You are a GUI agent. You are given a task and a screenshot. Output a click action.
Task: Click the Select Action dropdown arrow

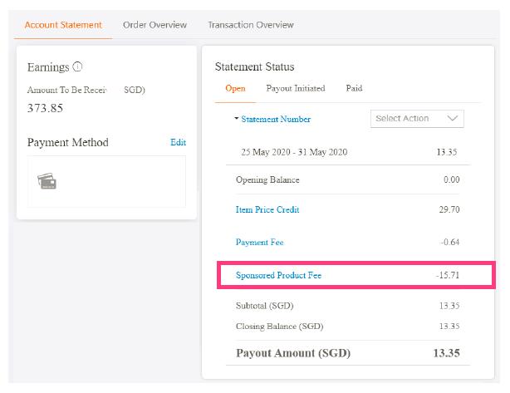(x=453, y=119)
